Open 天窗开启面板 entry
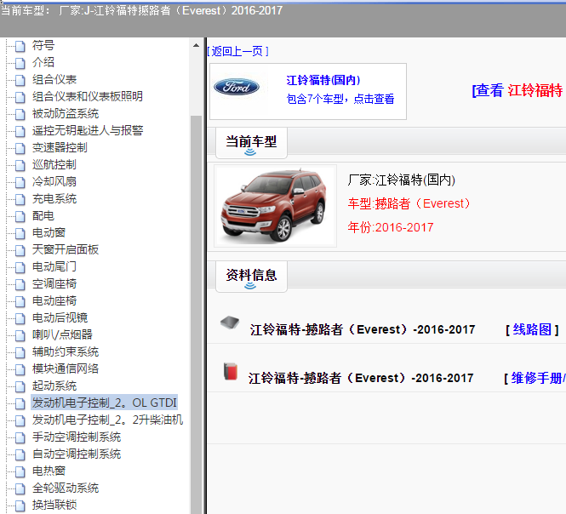566x514 pixels. click(65, 249)
